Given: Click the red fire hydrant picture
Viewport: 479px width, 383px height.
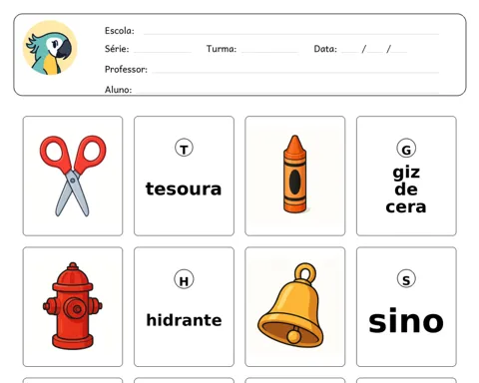Looking at the screenshot, I should [73, 306].
